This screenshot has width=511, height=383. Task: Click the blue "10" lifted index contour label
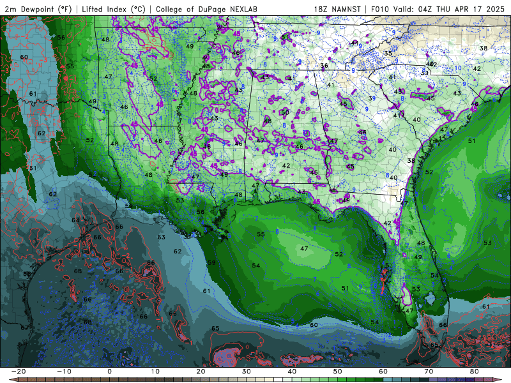click(x=458, y=68)
